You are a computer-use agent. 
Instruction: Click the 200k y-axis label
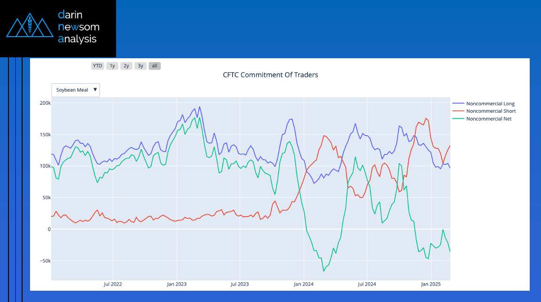tap(45, 103)
